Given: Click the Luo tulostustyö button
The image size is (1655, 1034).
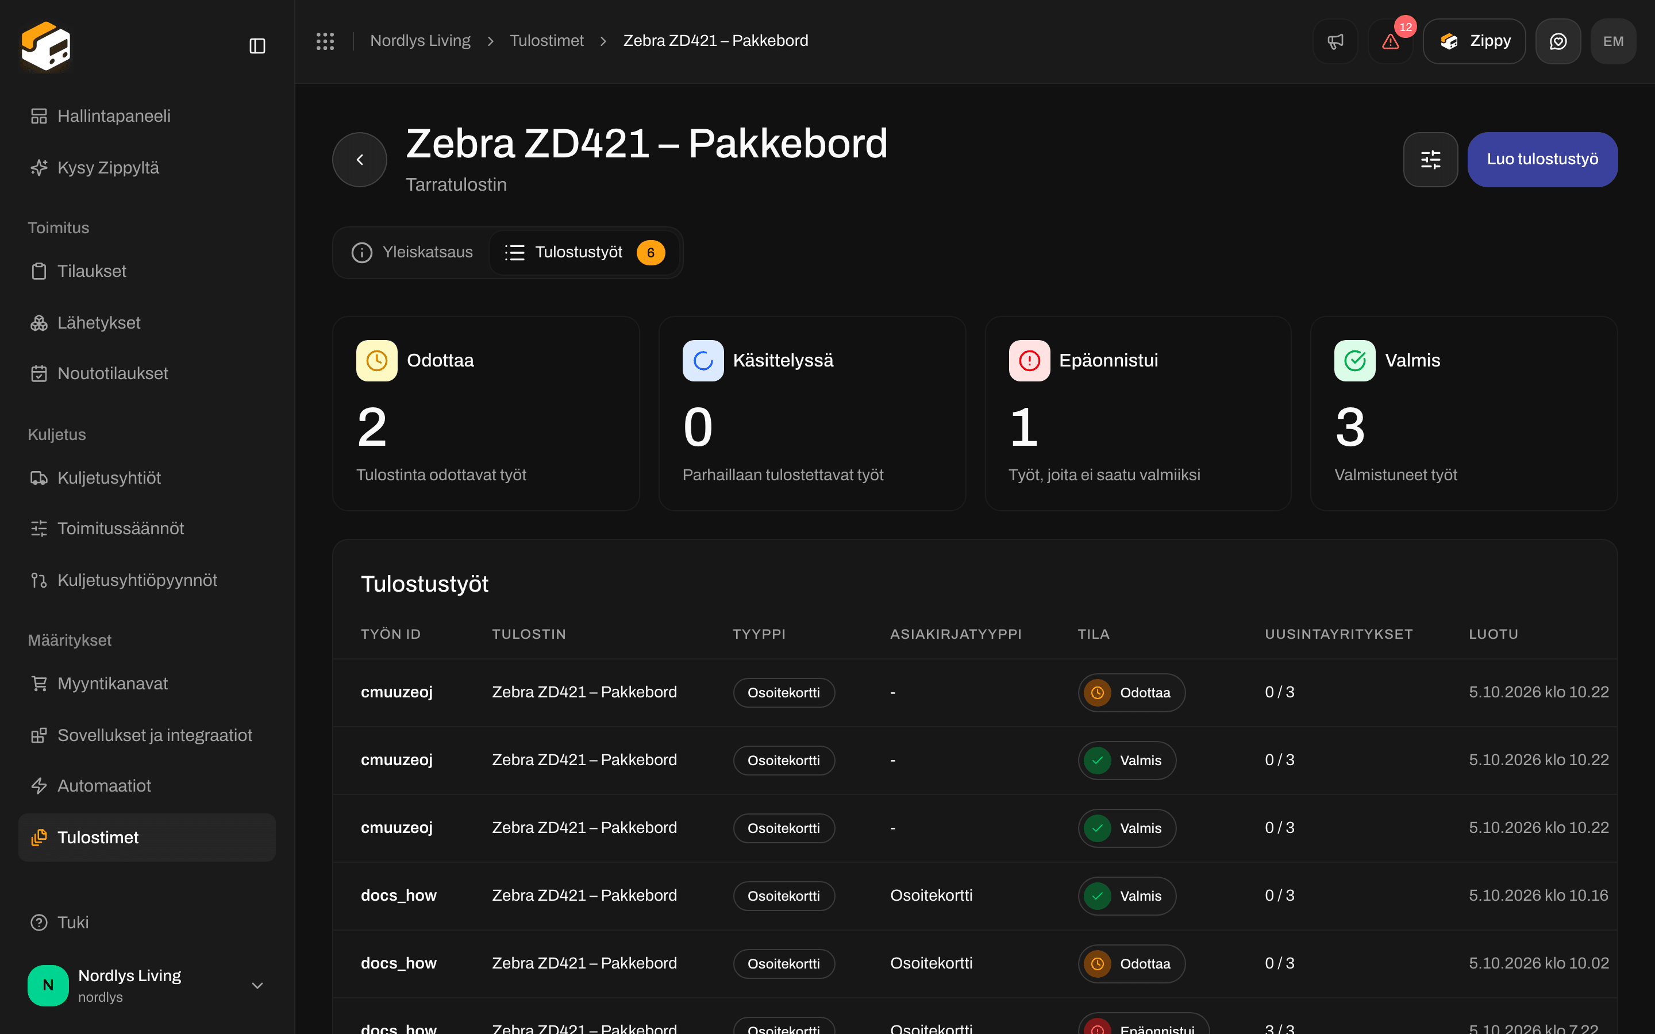Looking at the screenshot, I should pos(1542,159).
